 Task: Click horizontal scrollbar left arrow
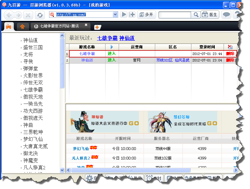click(x=68, y=170)
